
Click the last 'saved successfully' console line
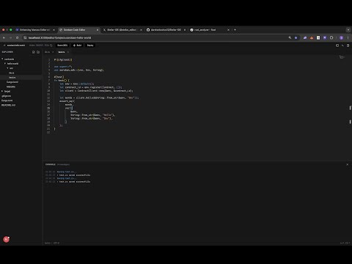(x=73, y=182)
